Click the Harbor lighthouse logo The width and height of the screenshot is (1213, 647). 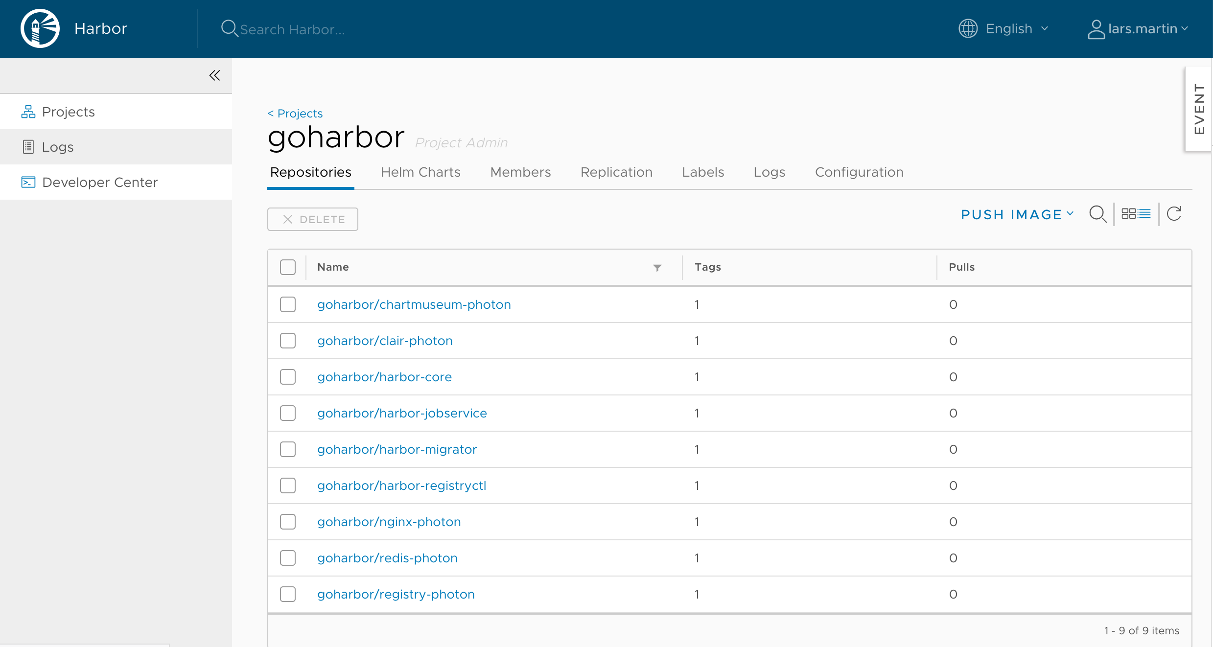pyautogui.click(x=40, y=28)
